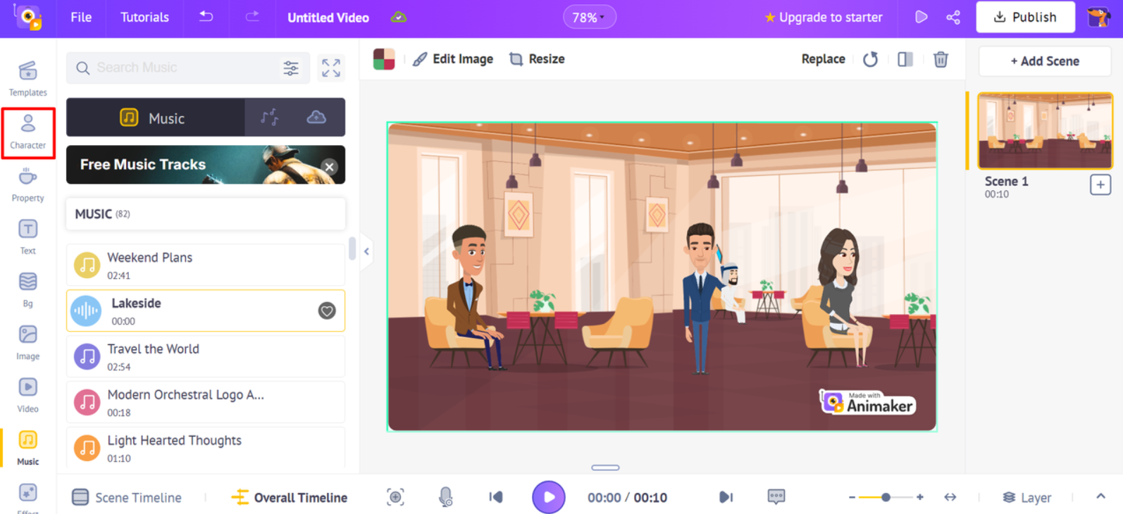Viewport: 1123px width, 514px height.
Task: Expand the music library to full view
Action: 331,68
